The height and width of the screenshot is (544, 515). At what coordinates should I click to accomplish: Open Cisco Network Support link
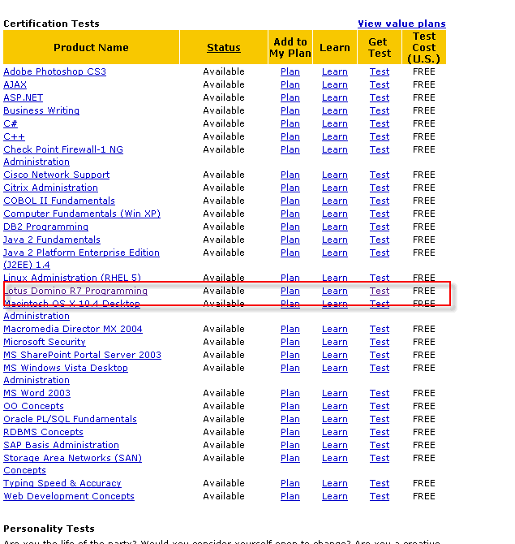pyautogui.click(x=57, y=175)
